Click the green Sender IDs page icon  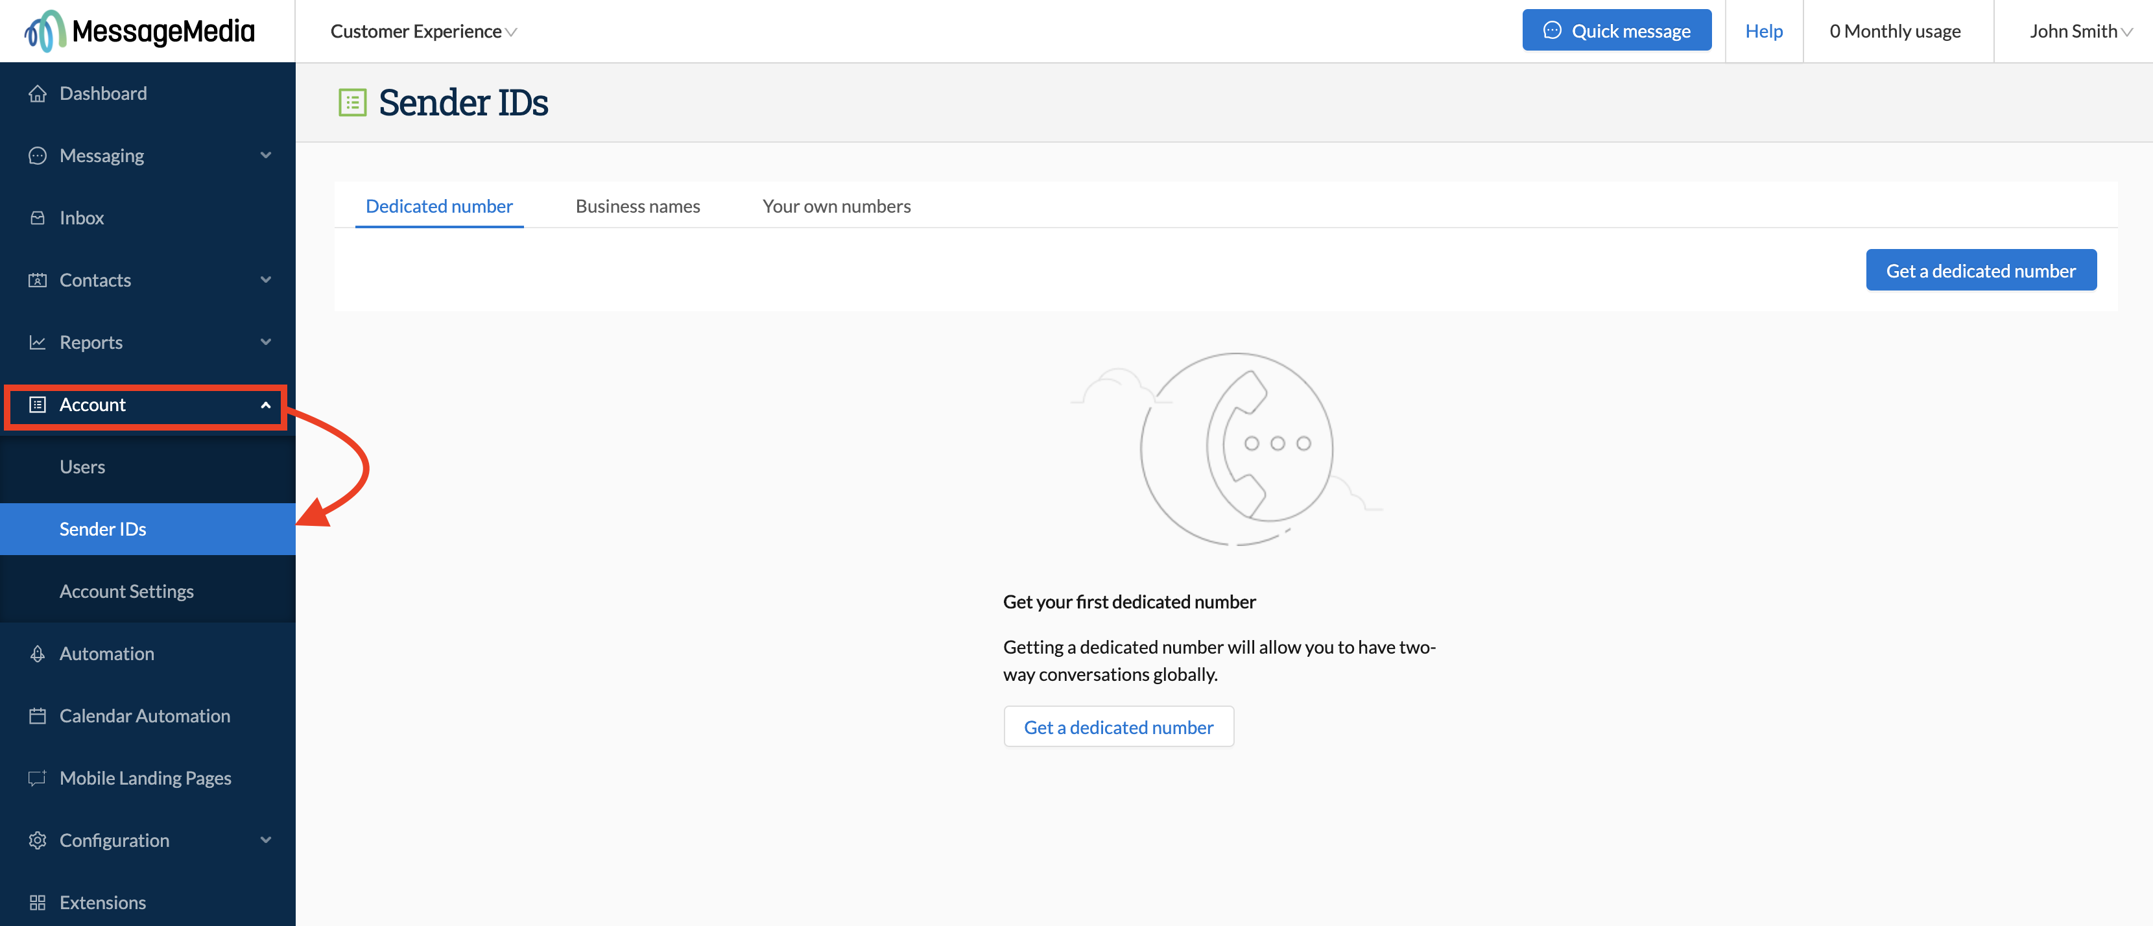click(x=353, y=103)
